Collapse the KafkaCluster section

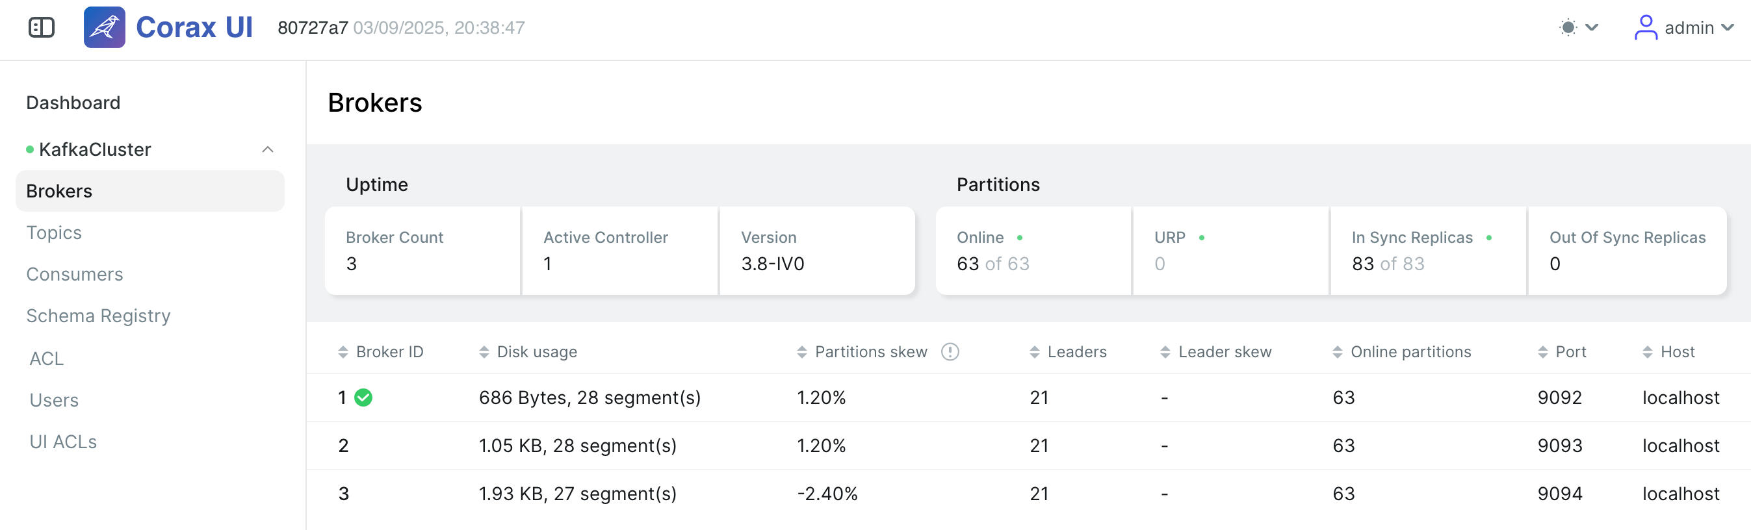pyautogui.click(x=268, y=149)
